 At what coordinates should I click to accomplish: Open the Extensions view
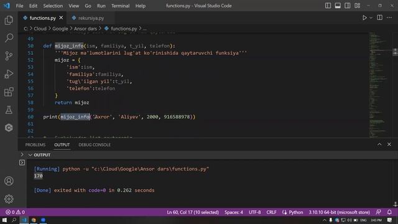[x=9, y=92]
